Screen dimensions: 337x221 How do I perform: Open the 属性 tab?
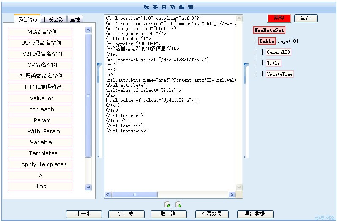(75, 19)
